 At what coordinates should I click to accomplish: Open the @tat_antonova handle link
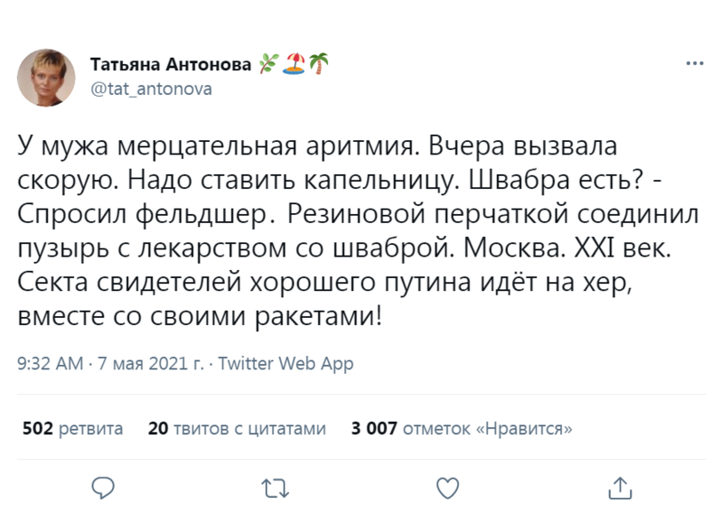(151, 88)
